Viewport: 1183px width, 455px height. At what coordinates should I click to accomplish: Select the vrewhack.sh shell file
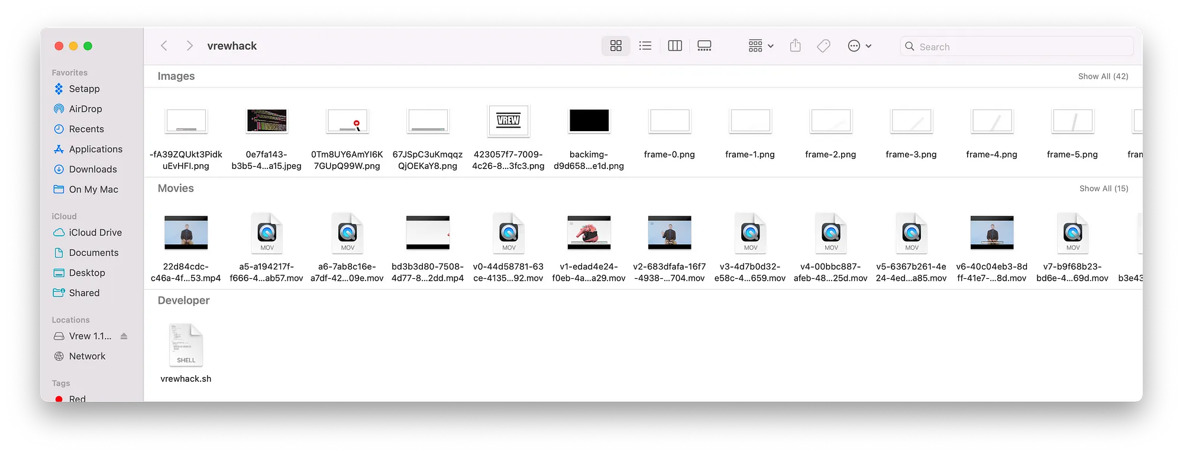point(186,353)
